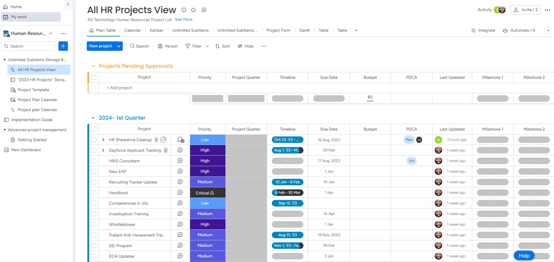The width and height of the screenshot is (554, 262).
Task: Expand Dayforce Applicant Tracking subitems
Action: tap(103, 151)
